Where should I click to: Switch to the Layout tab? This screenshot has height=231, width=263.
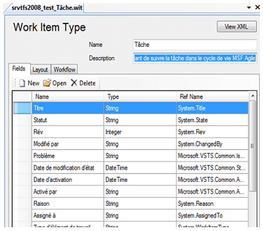[x=40, y=69]
